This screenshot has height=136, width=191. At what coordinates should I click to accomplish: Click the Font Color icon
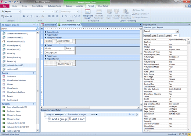click(37, 16)
